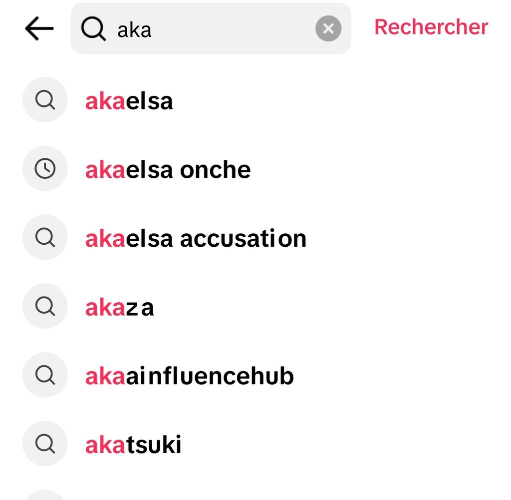
Task: Select the 'akaelsa' suggestion
Action: (x=129, y=101)
